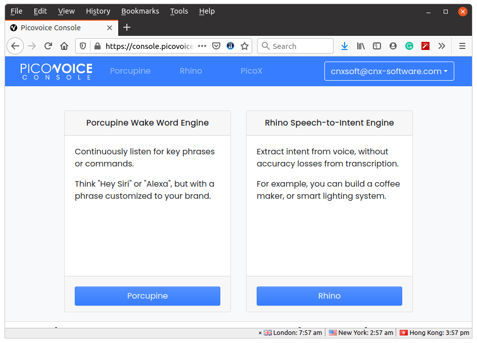Open the Firefox hamburger menu
Screen dimensions: 477x343
pyautogui.click(x=462, y=46)
